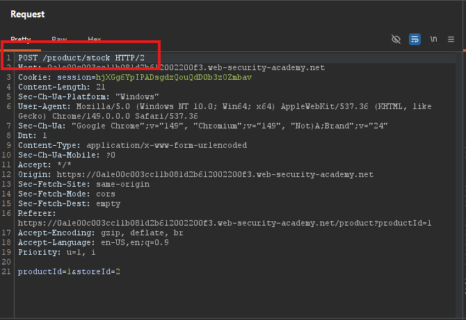
Task: Click the POST /product/stock request line
Action: click(81, 58)
